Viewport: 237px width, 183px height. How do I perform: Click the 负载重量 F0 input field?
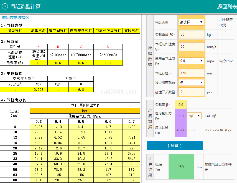(x=191, y=34)
